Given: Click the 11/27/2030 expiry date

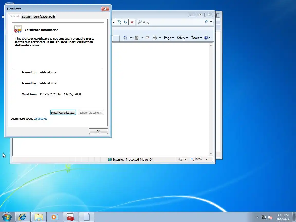Looking at the screenshot, I should tap(72, 94).
